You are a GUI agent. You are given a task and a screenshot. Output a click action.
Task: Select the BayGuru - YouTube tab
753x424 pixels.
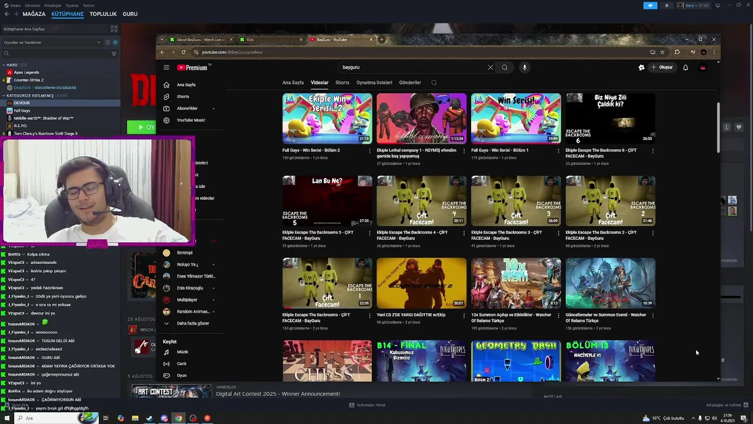(x=341, y=39)
